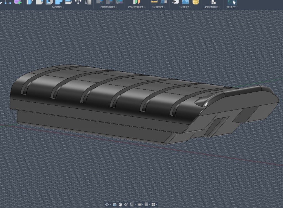The image size is (283, 208).
Task: Click the Zoom magnifier tool
Action: click(126, 204)
